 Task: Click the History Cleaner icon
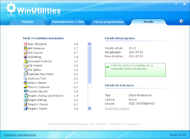(26, 83)
